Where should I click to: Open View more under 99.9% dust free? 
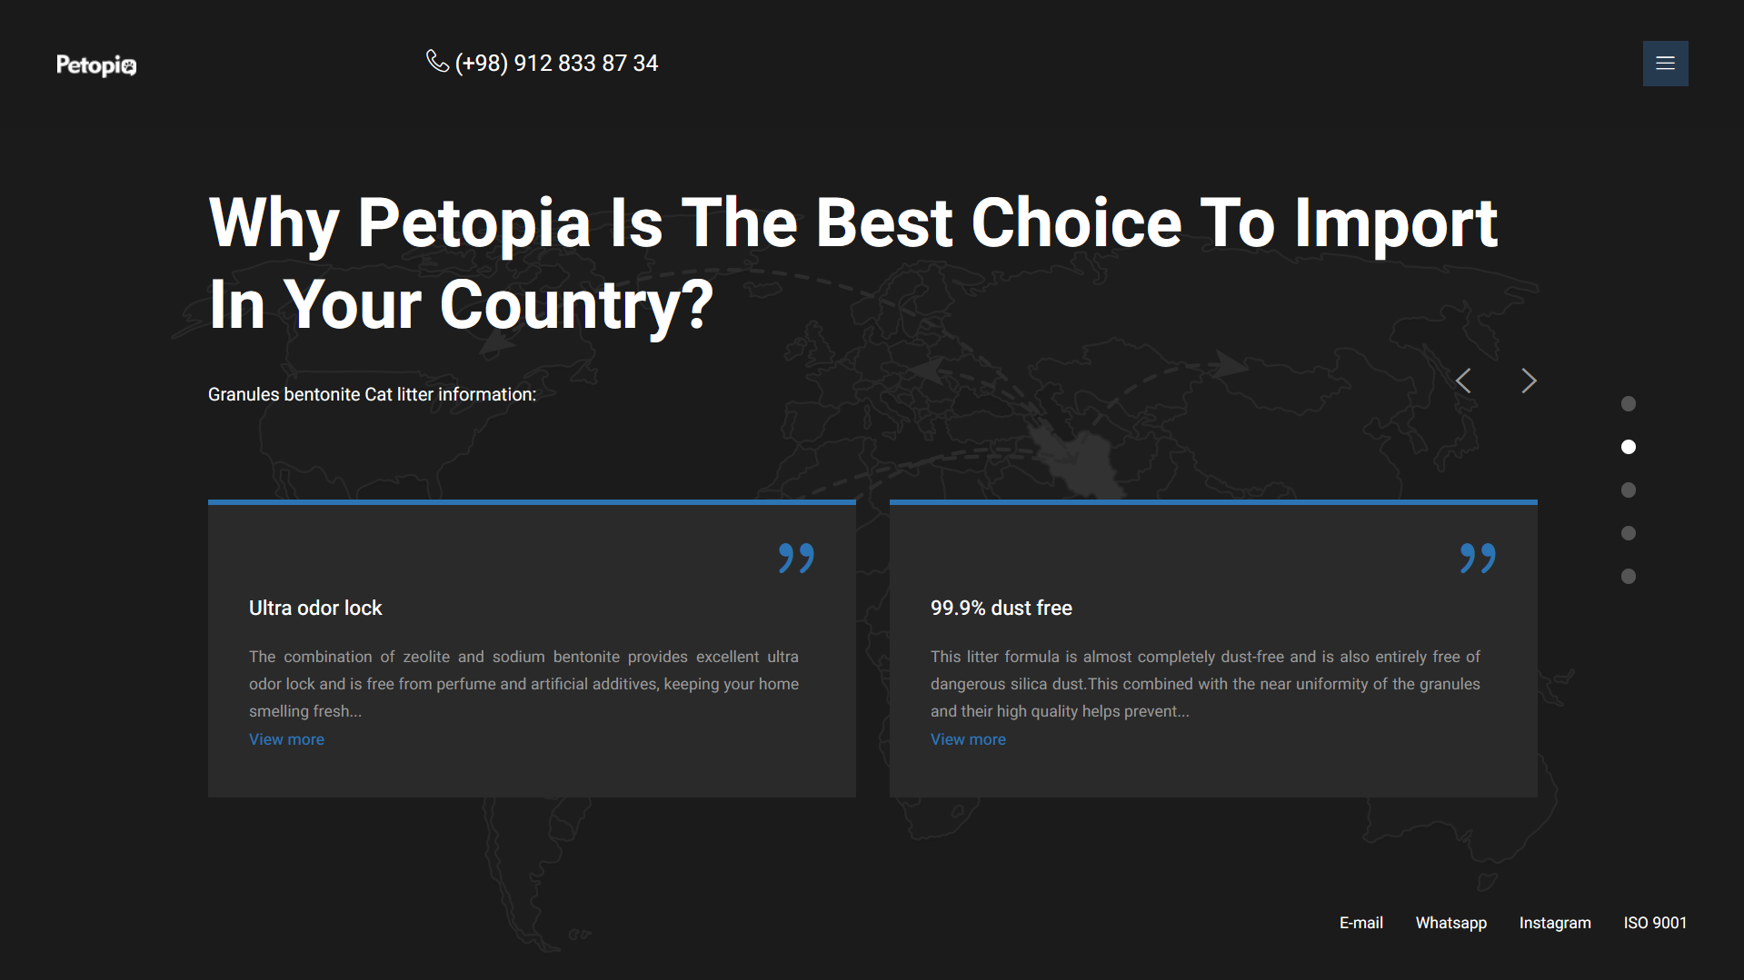pos(968,739)
